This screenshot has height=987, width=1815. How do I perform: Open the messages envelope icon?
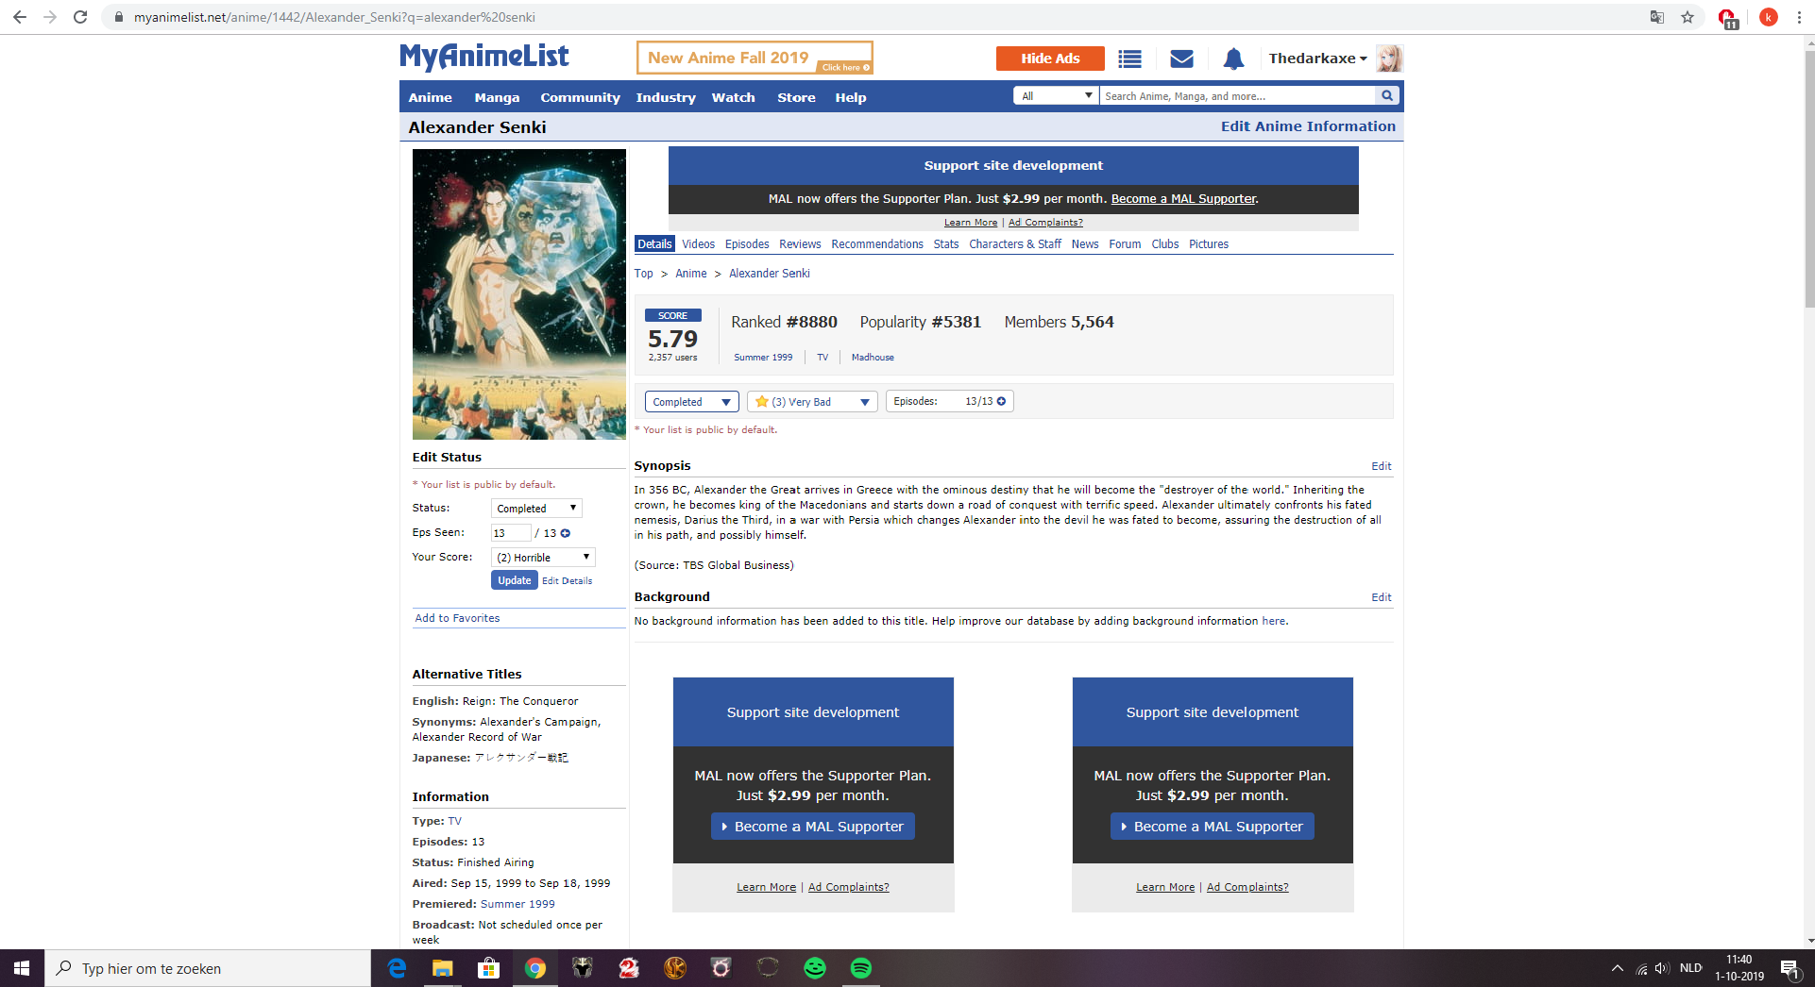click(1181, 59)
